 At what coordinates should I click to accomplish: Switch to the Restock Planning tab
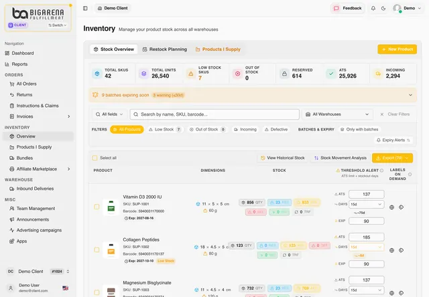165,50
